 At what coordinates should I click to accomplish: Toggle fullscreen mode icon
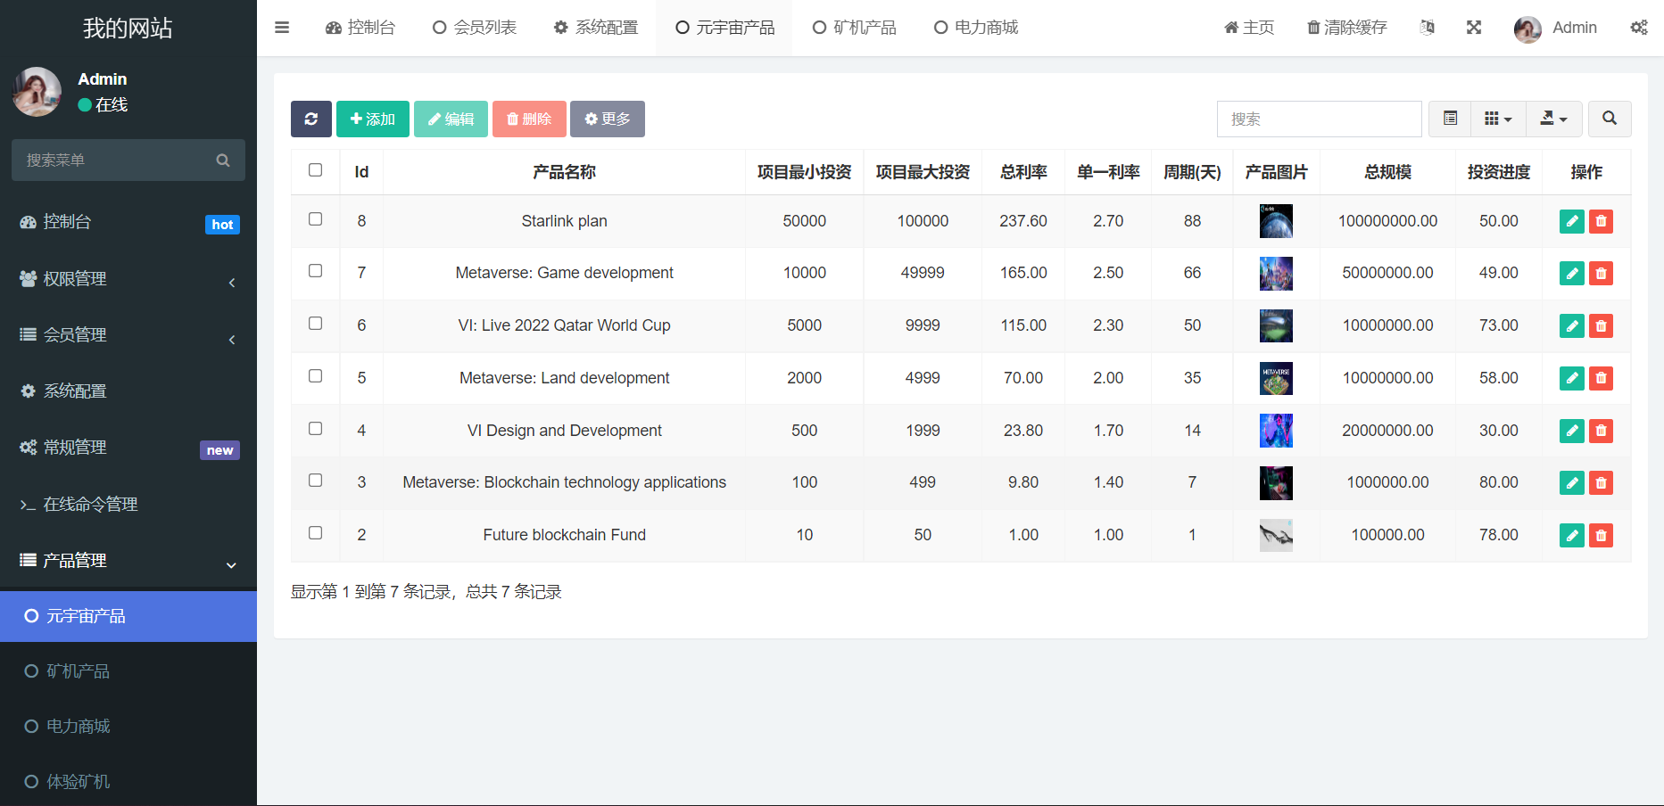[x=1474, y=28]
